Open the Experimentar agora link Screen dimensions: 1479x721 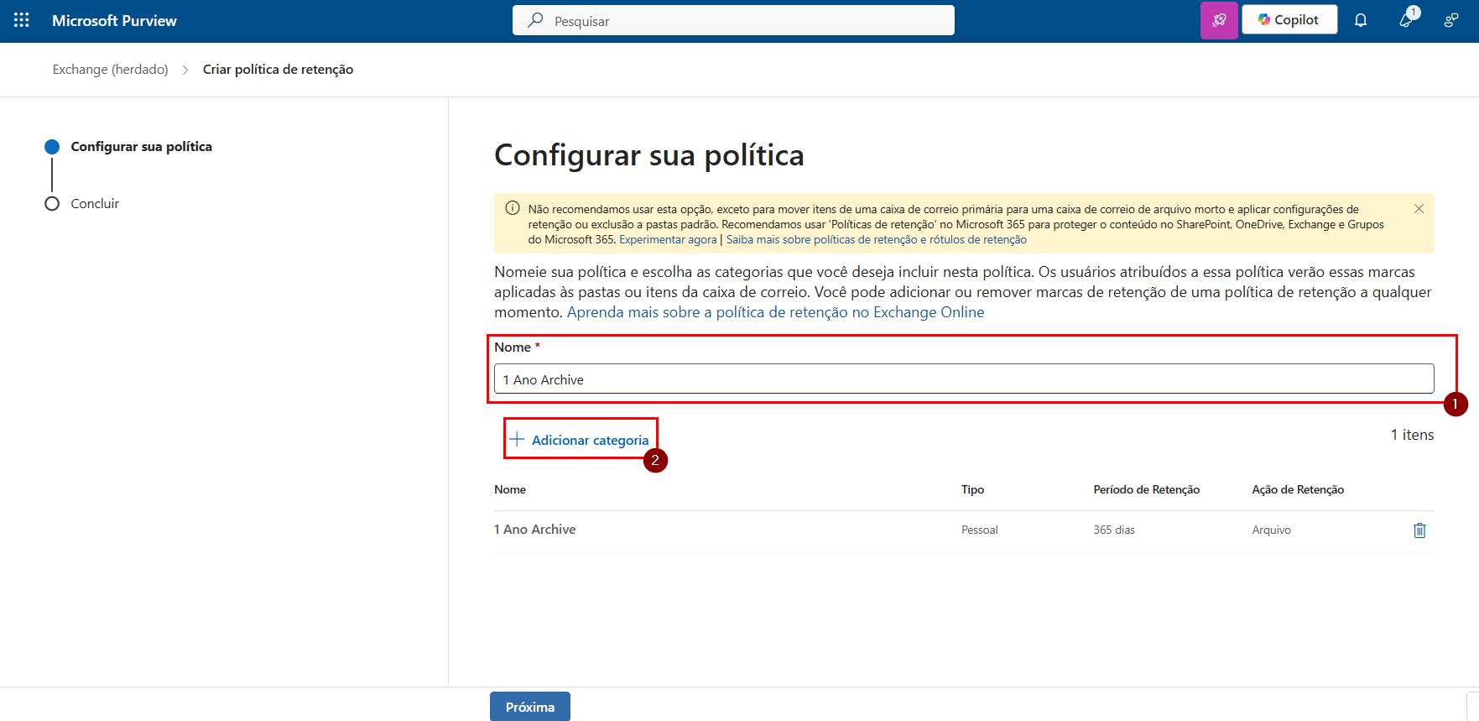(668, 240)
